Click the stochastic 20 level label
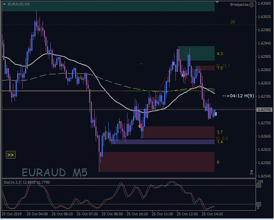 point(259,204)
